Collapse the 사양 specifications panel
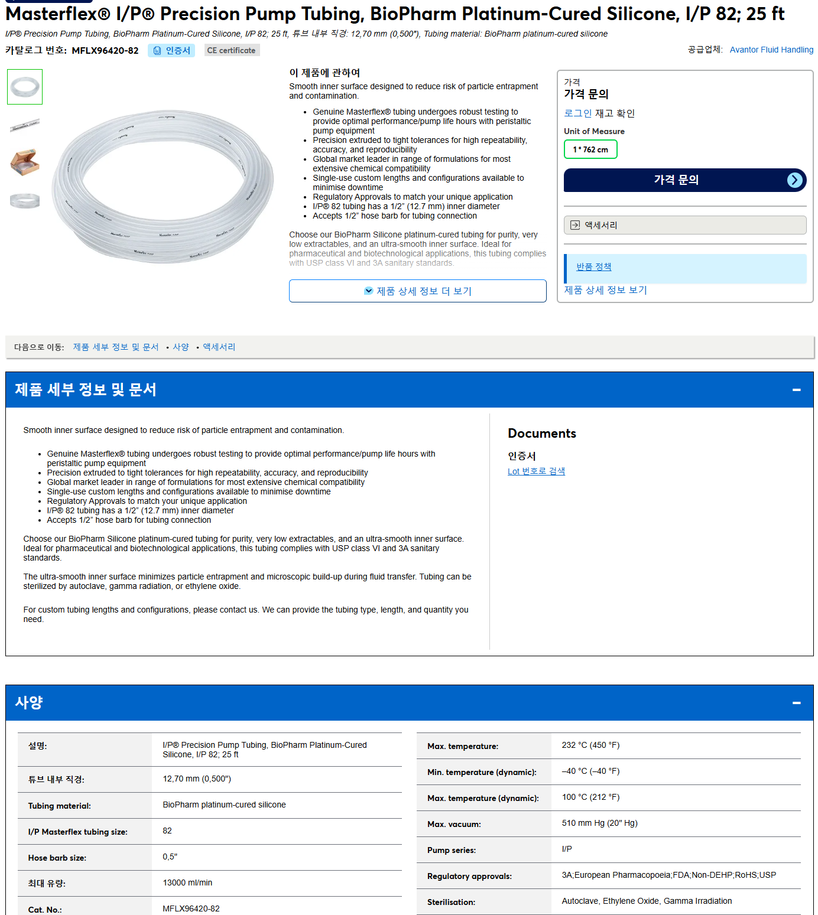 (796, 703)
